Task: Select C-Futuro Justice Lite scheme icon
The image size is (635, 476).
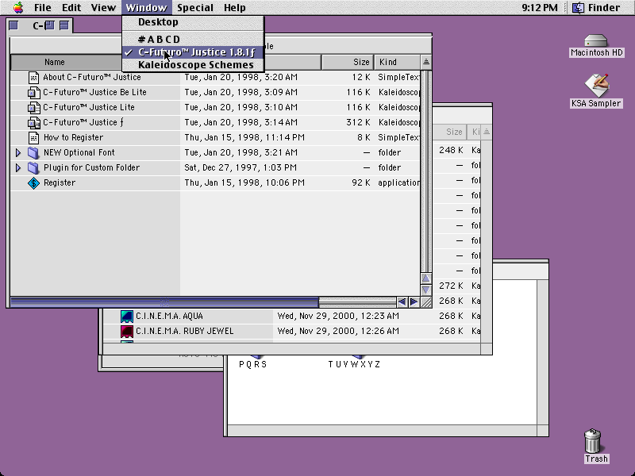Action: (33, 107)
